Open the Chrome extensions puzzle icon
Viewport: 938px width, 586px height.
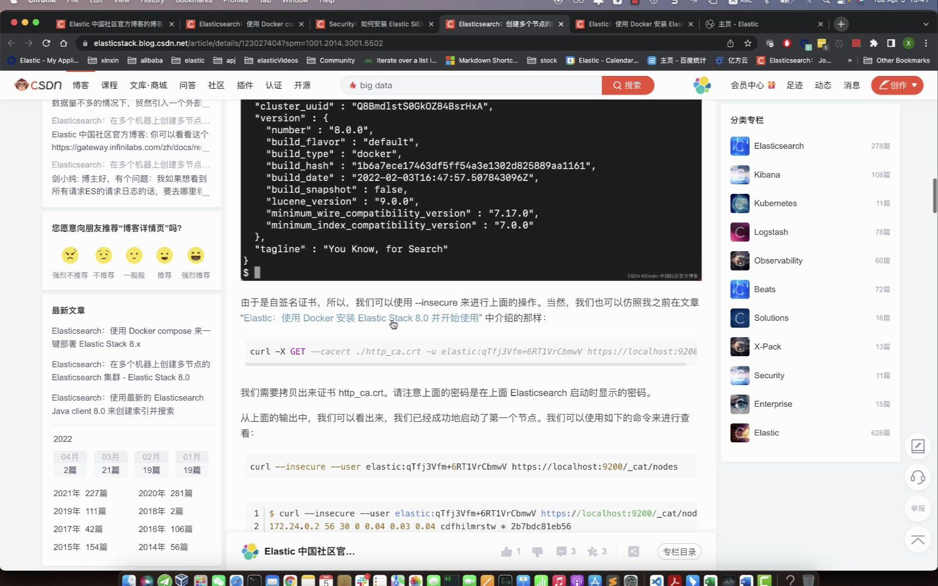coord(873,43)
